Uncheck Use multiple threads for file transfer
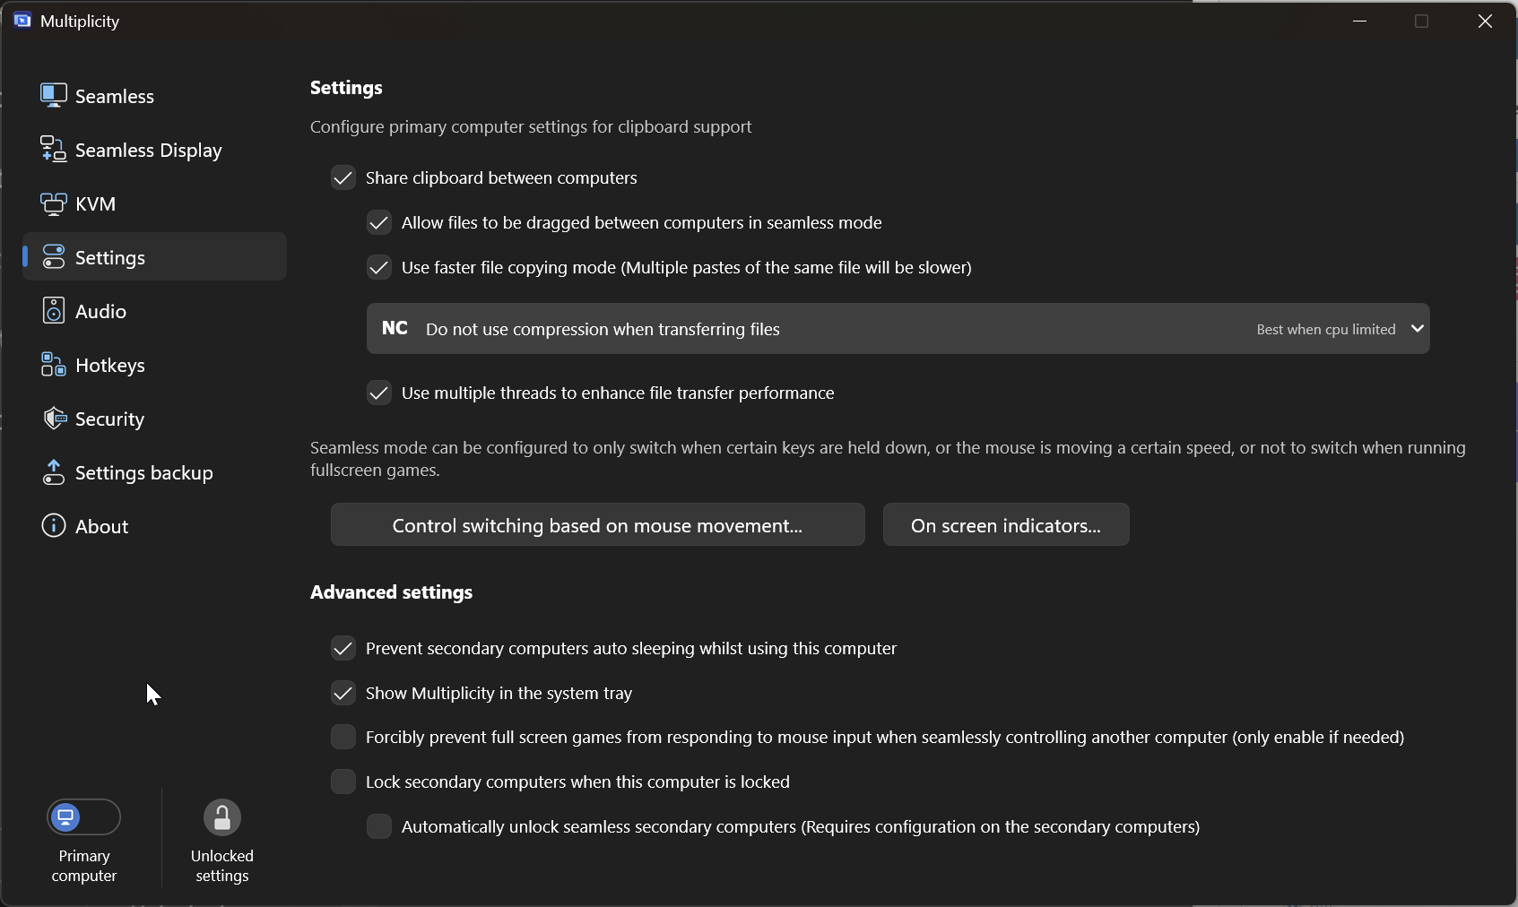 click(379, 393)
